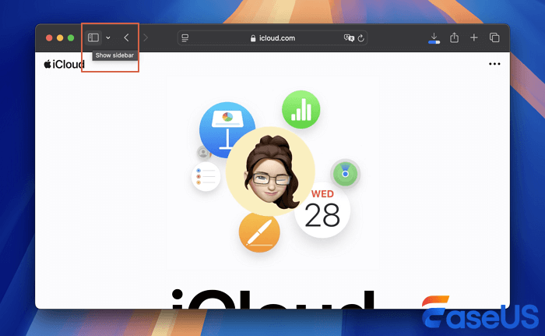Click the iCloud logo at top left
The width and height of the screenshot is (545, 336).
pyautogui.click(x=65, y=65)
